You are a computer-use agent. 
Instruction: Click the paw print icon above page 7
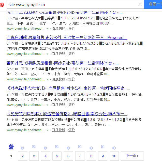tap(80, 146)
